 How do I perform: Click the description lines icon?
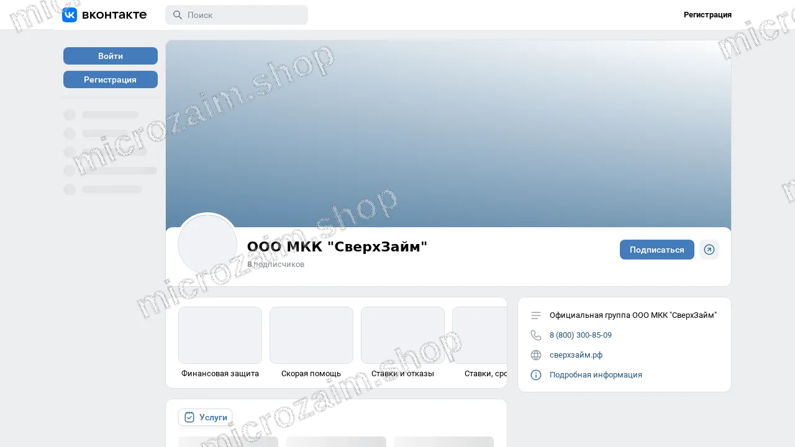(536, 315)
